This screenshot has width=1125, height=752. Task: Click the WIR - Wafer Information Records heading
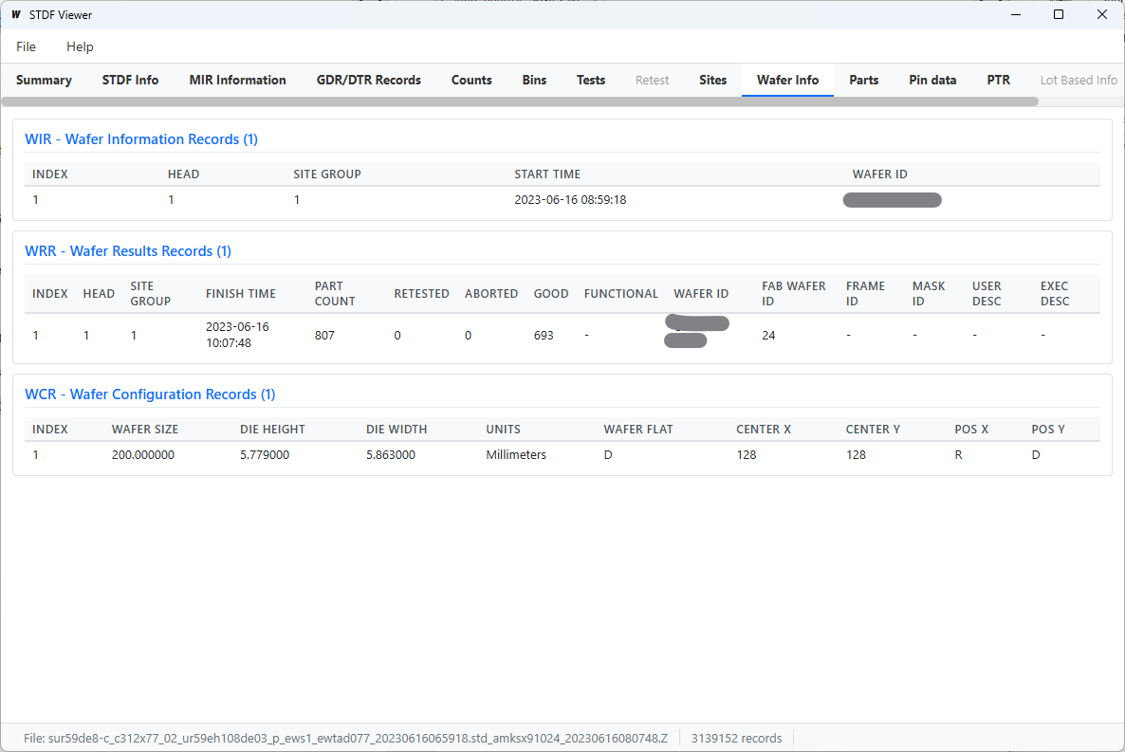click(x=141, y=139)
